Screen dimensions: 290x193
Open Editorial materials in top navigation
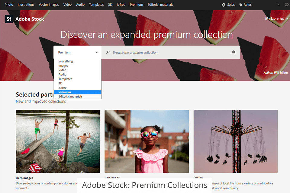(x=160, y=5)
